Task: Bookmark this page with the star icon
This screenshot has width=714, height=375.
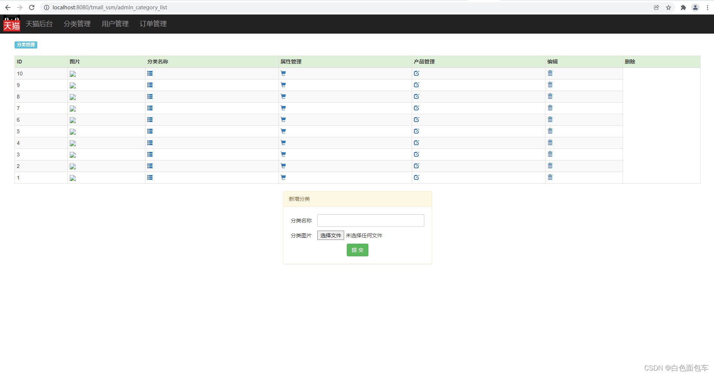Action: [669, 7]
